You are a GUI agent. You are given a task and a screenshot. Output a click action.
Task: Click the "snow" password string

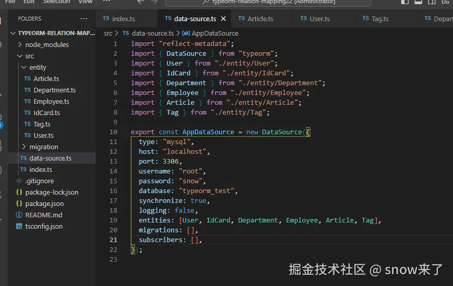tap(190, 181)
